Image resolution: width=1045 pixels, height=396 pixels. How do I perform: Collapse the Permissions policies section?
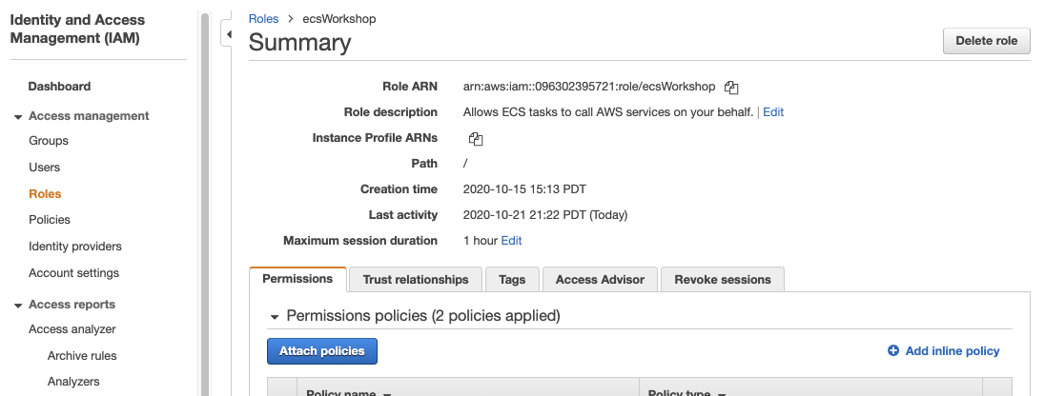[x=276, y=316]
